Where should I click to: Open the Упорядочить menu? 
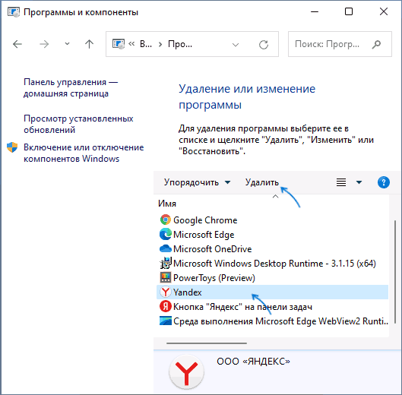(x=197, y=182)
